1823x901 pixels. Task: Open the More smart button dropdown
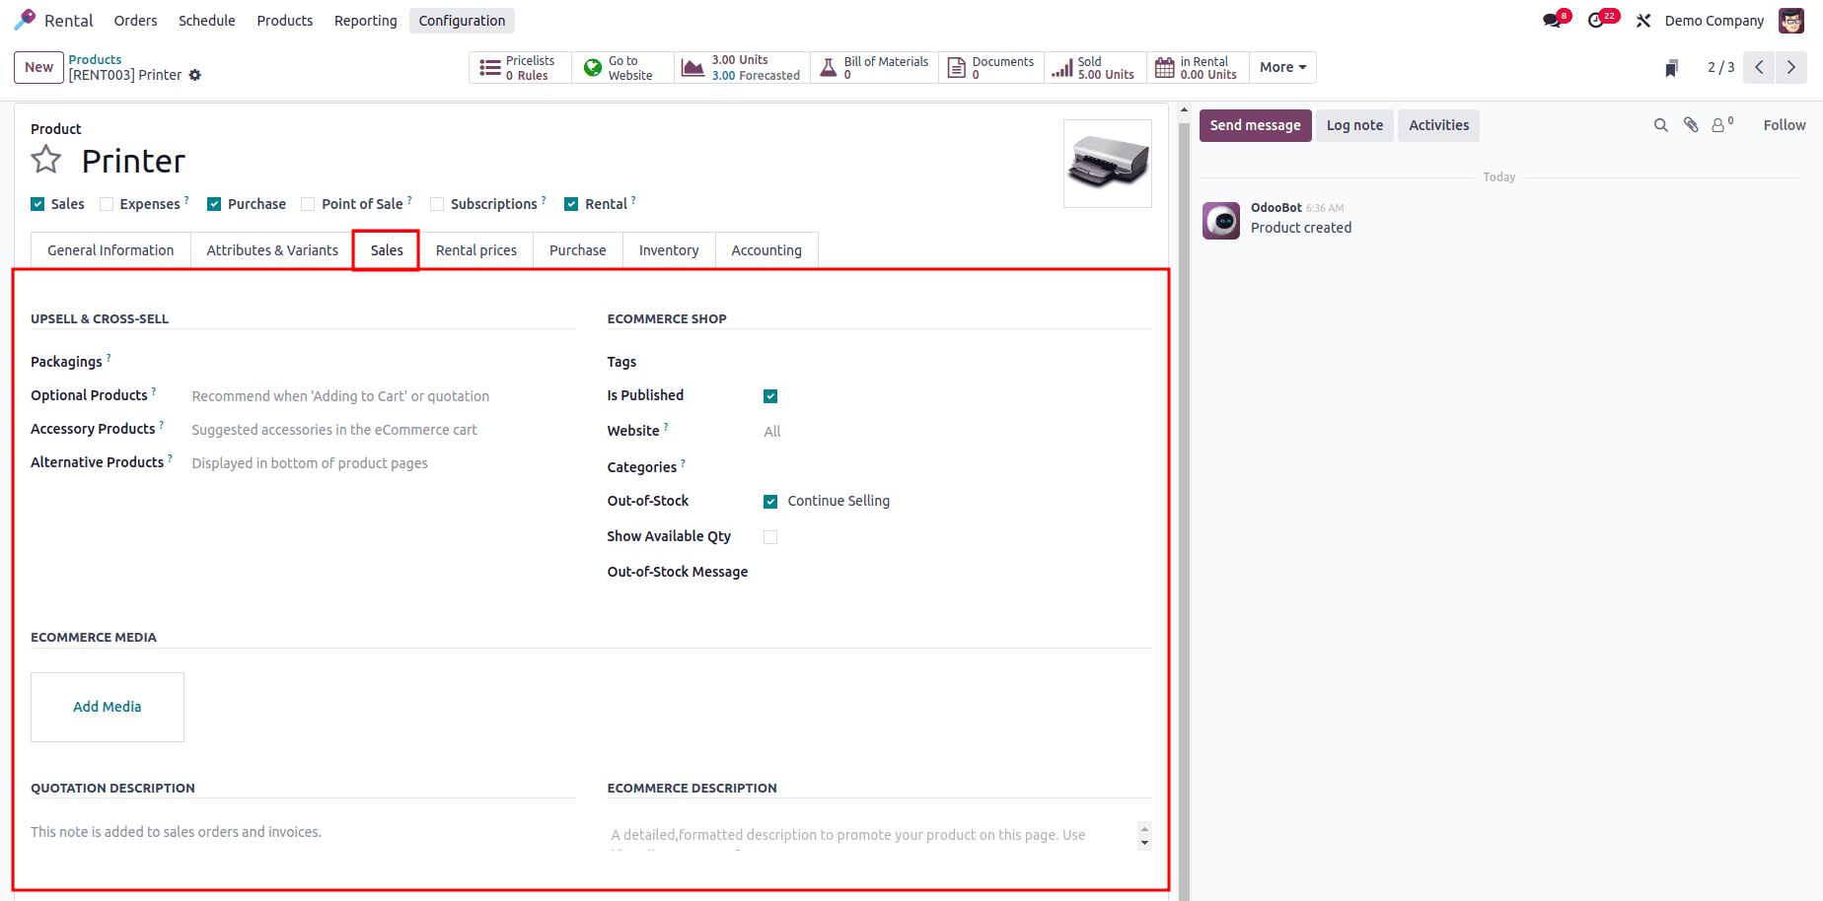click(x=1282, y=67)
